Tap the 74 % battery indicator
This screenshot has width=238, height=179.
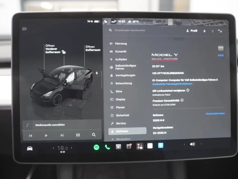tap(93, 22)
